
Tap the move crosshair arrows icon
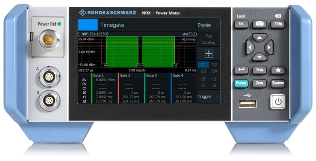209,54
